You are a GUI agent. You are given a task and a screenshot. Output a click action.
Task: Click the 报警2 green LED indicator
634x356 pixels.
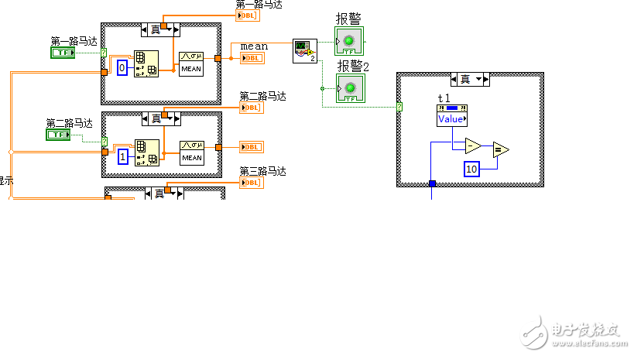(x=351, y=88)
